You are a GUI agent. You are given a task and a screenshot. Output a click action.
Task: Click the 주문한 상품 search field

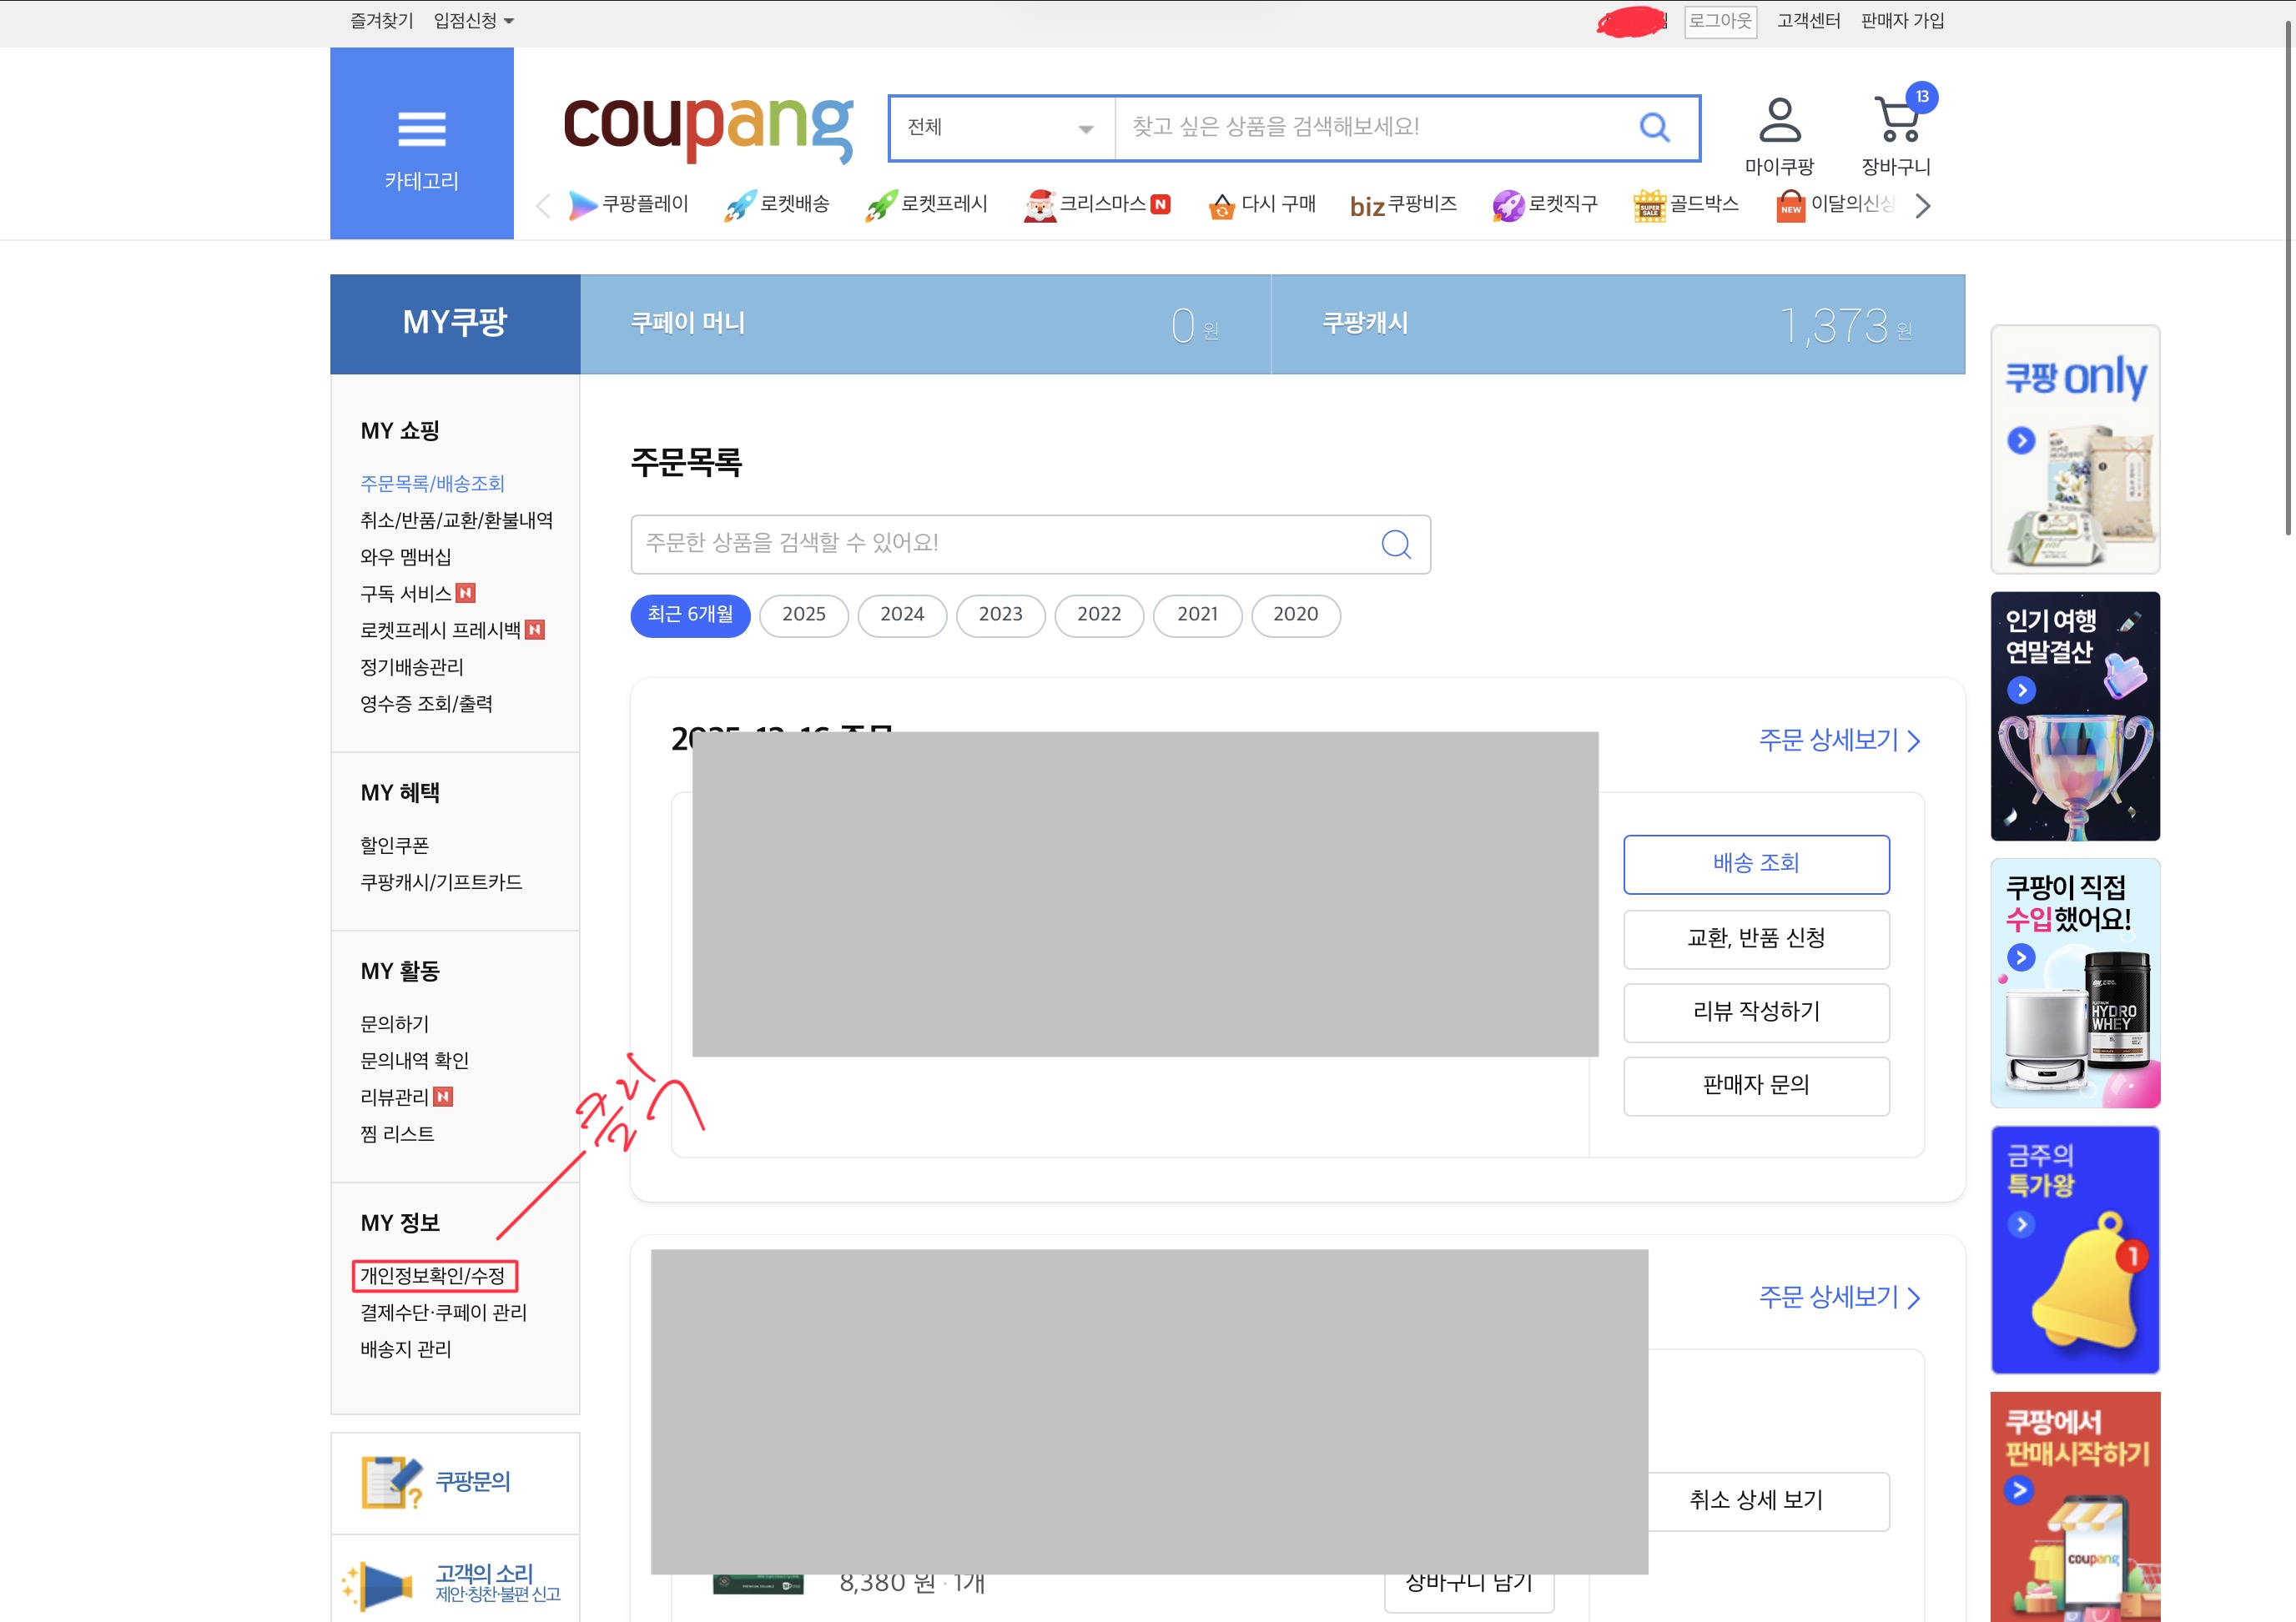click(1000, 545)
